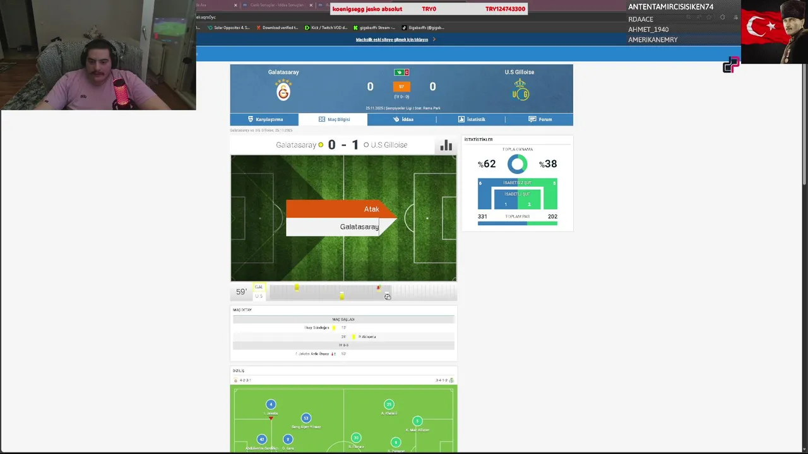808x454 pixels.
Task: Click player 53 Barış Alper Yılmaz
Action: coord(306,418)
